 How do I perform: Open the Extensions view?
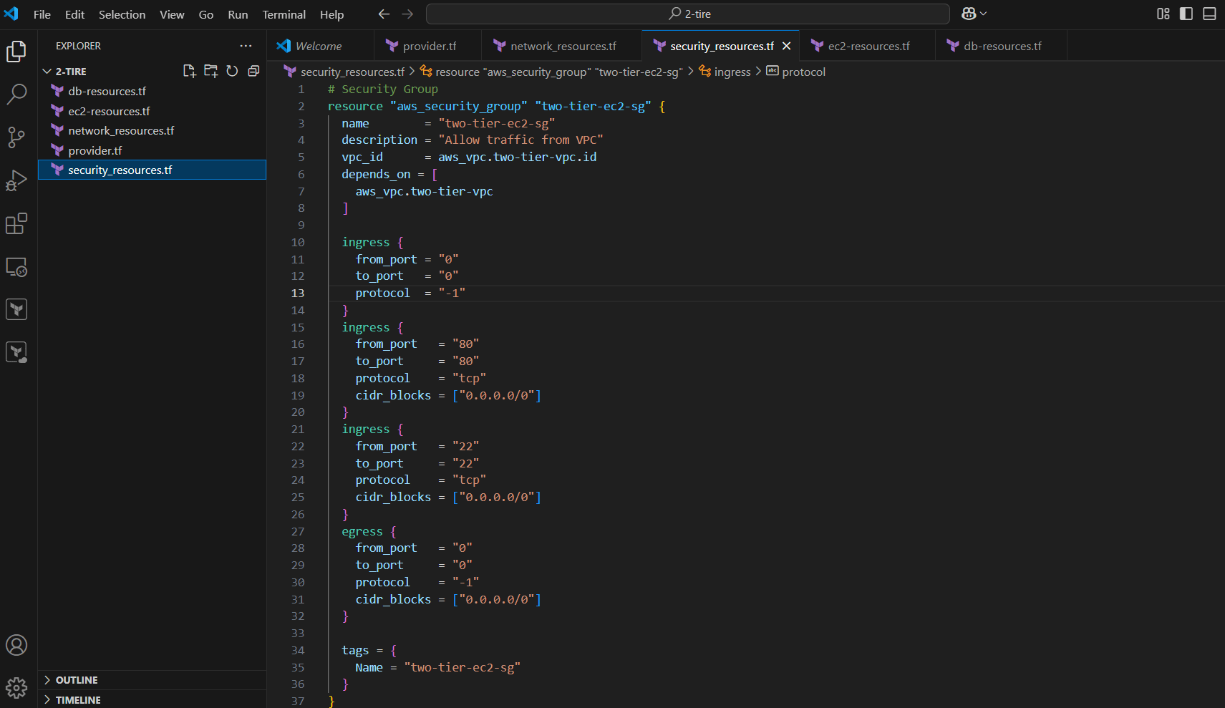coord(16,223)
